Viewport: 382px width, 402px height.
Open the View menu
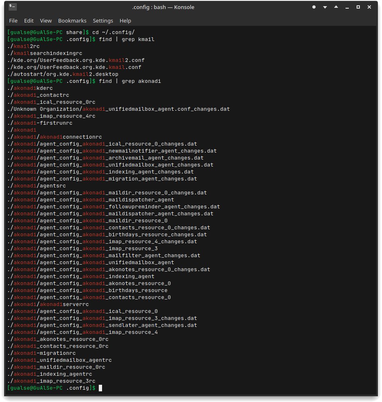[x=46, y=21]
